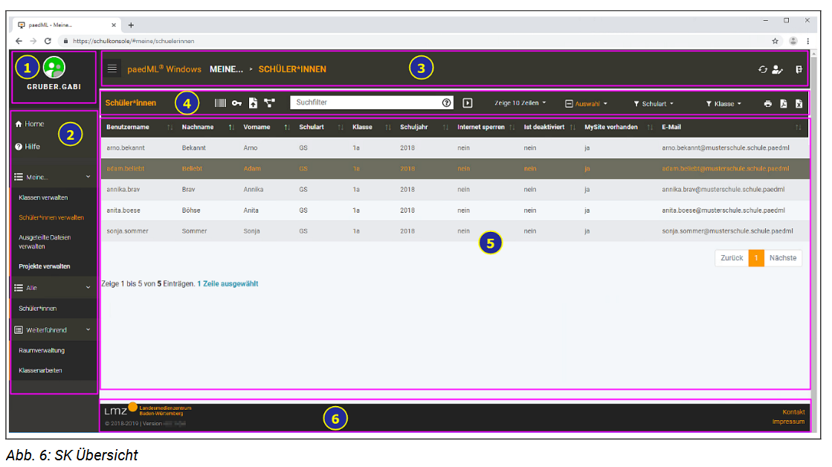Screen dimensions: 832x467
Task: Open Klassenarbeiten in sidebar
Action: click(x=40, y=370)
